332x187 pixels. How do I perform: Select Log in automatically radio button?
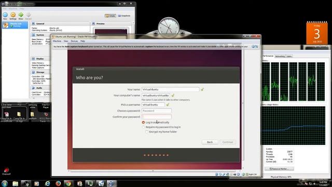pyautogui.click(x=143, y=123)
